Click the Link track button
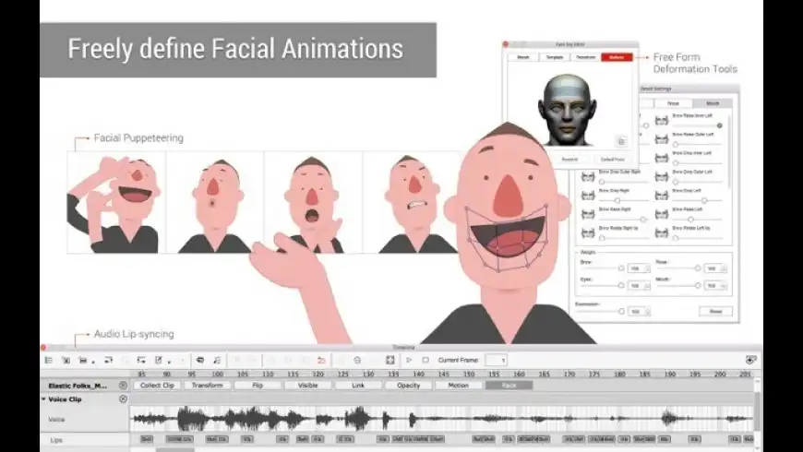Image resolution: width=803 pixels, height=452 pixels. [358, 386]
